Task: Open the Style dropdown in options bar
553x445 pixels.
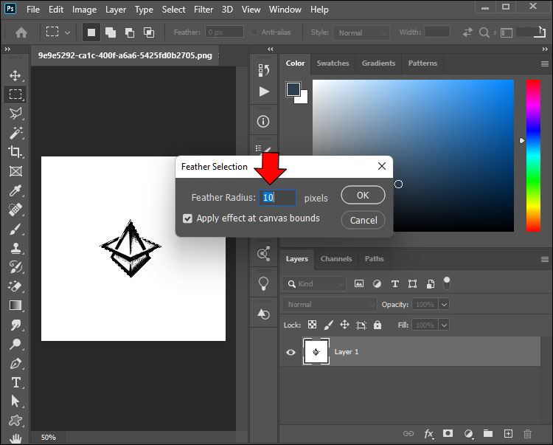Action: pyautogui.click(x=361, y=32)
